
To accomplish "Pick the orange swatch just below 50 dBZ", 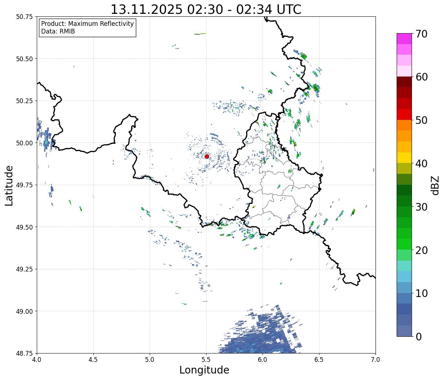I will click(x=404, y=125).
